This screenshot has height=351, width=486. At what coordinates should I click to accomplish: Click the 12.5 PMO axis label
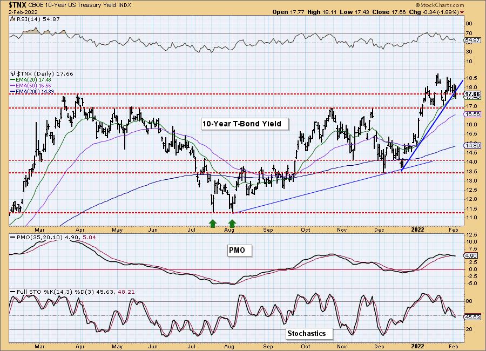point(471,235)
